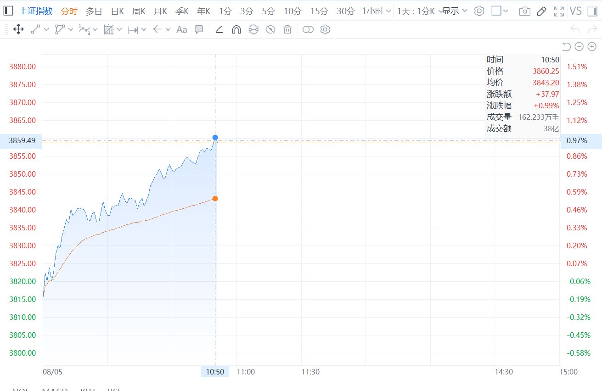Expand the left arrow tool's dropdown arrow
The width and height of the screenshot is (602, 391).
168,30
